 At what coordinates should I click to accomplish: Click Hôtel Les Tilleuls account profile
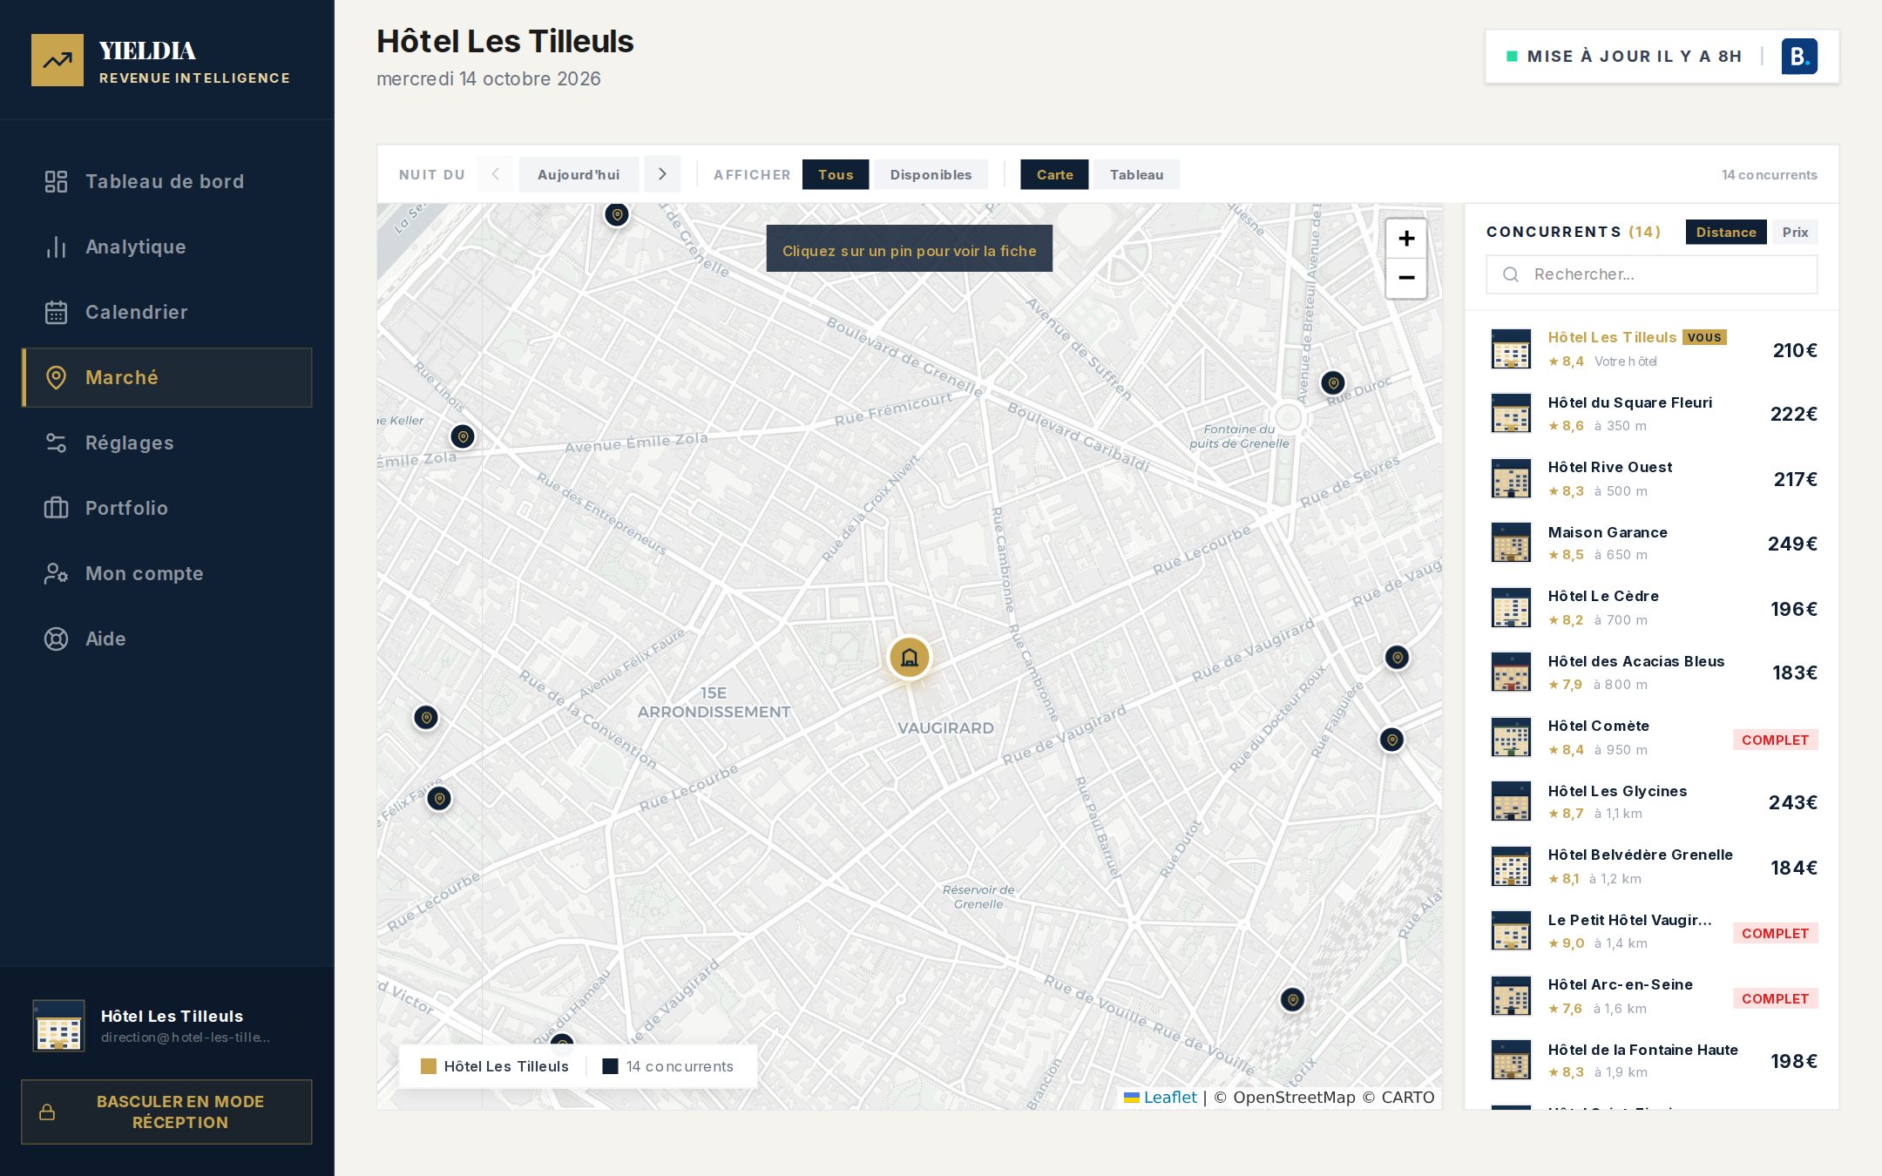(x=166, y=1026)
